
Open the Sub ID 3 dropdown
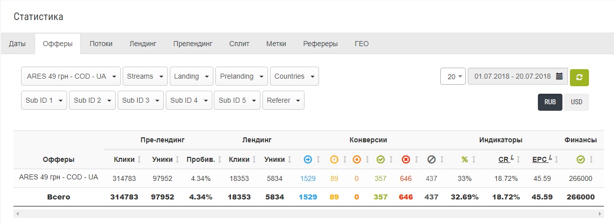tap(140, 100)
